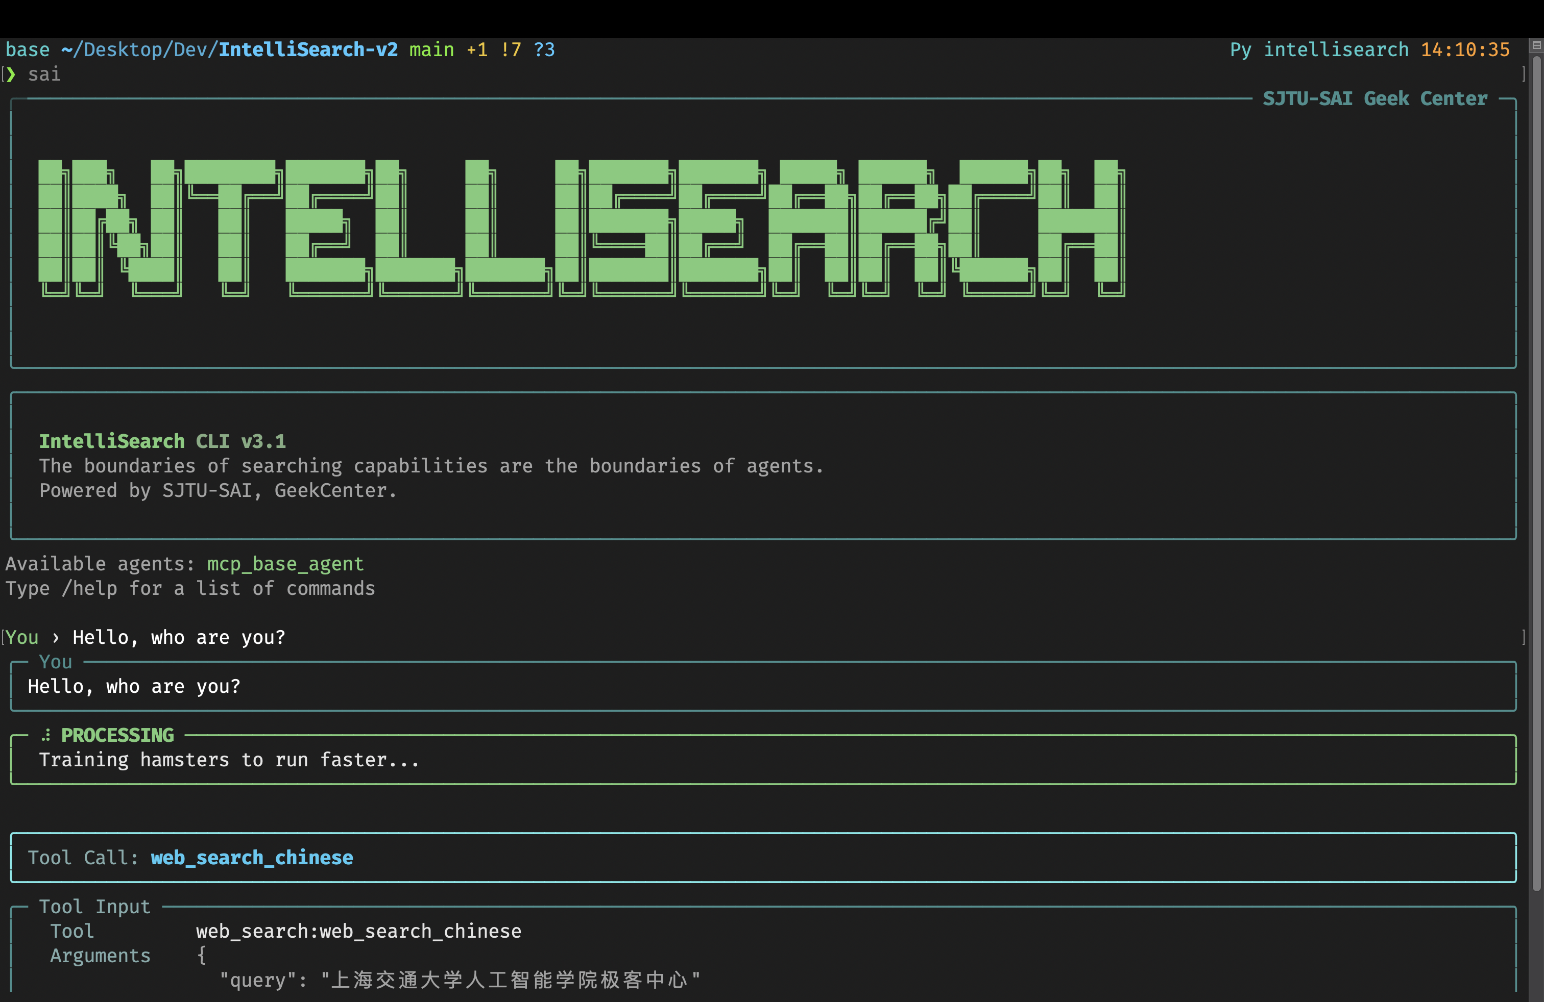This screenshot has width=1544, height=1002.
Task: Toggle the Tool Input panel display
Action: tap(95, 906)
